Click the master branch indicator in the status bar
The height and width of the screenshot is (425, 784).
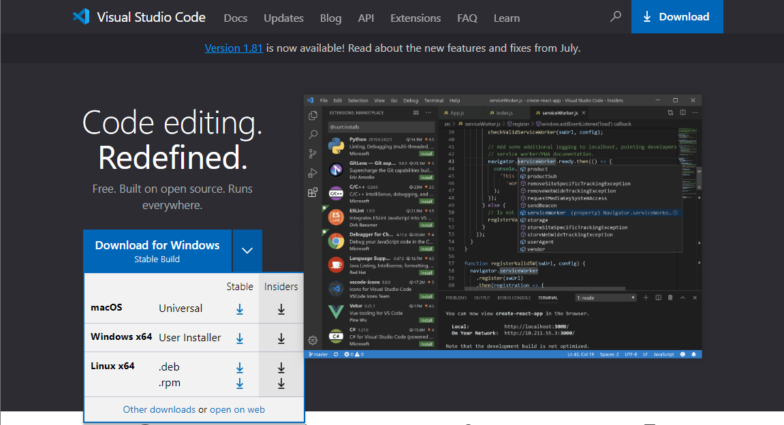(317, 353)
